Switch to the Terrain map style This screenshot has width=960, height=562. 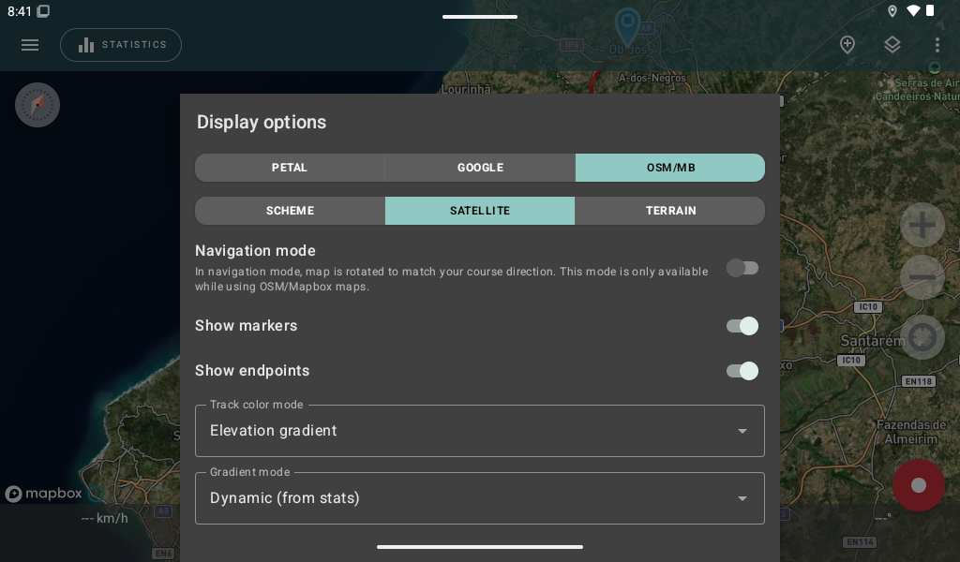point(670,211)
